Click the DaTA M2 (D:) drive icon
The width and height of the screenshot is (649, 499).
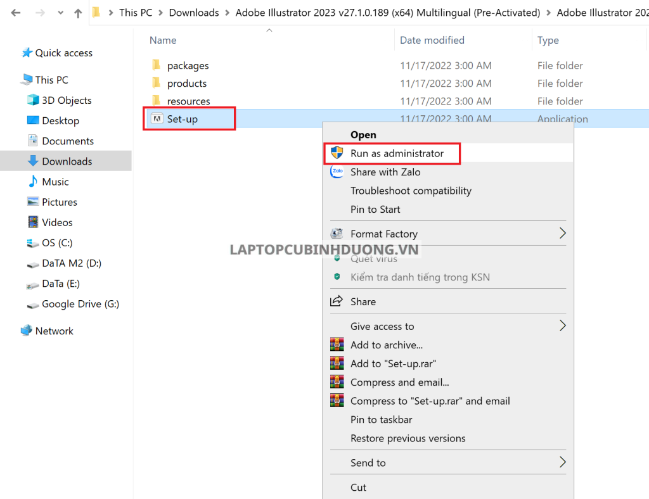click(x=33, y=264)
